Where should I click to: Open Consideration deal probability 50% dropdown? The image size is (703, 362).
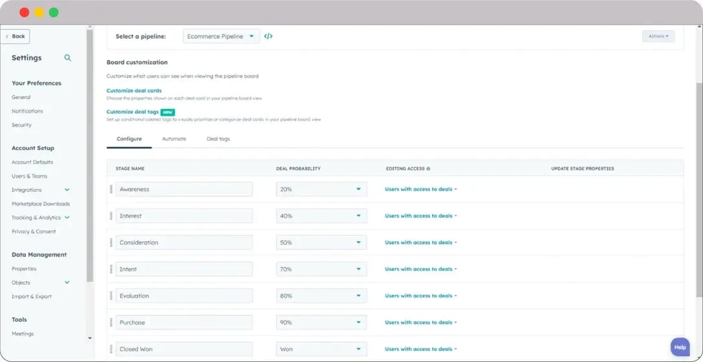(x=321, y=242)
